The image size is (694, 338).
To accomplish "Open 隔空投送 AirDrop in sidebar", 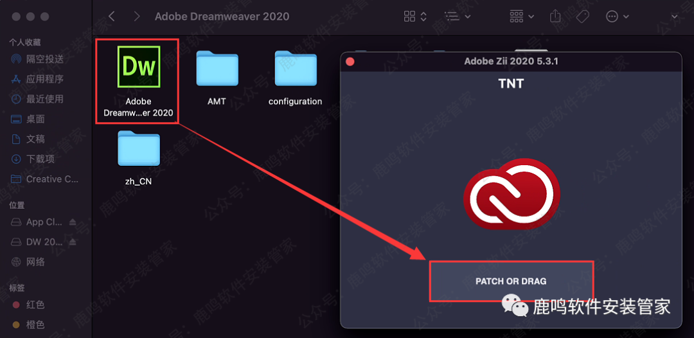I will [45, 59].
